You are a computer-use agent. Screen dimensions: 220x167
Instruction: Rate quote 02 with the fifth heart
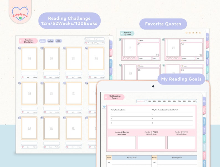(x=177, y=58)
